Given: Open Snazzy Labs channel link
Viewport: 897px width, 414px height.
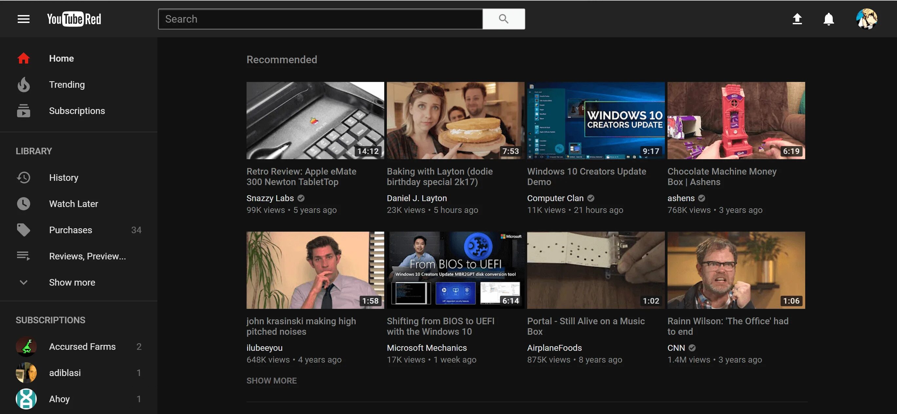Looking at the screenshot, I should tap(270, 198).
